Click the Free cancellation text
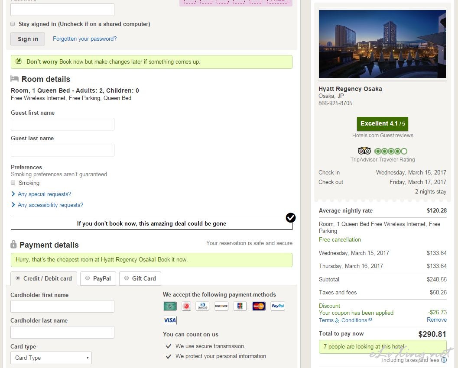Screen dimensions: 458x368 [x=340, y=239]
